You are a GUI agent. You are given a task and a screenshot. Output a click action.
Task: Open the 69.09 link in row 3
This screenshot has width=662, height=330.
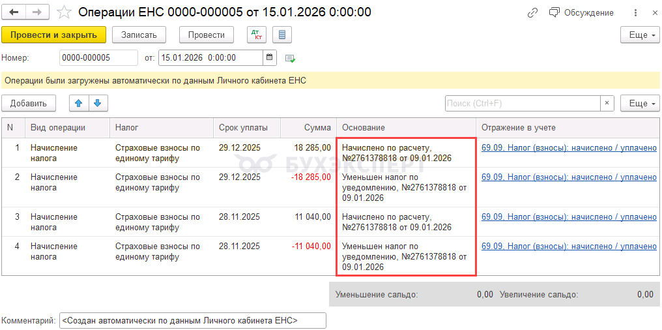tap(569, 217)
